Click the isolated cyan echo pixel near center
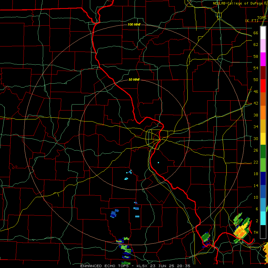This screenshot has width=268, height=268. [158, 163]
